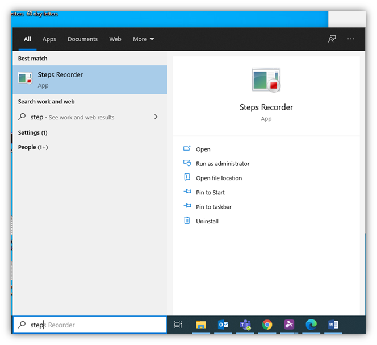Screen dimensions: 377x345
Task: Click the Steps Recorder title in preview pane
Action: [266, 107]
